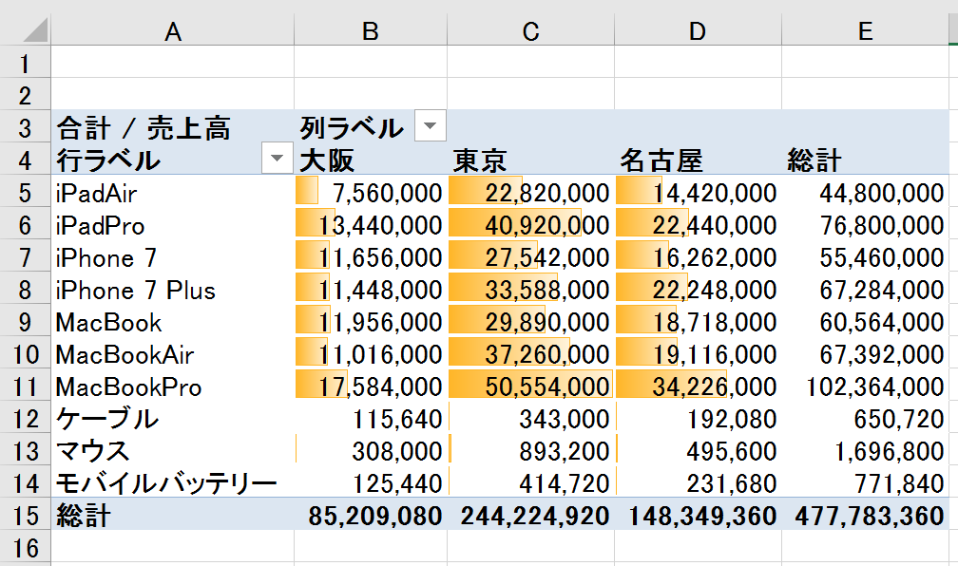Select the iPhone 7 Plus row label
The image size is (958, 566).
coord(173,288)
